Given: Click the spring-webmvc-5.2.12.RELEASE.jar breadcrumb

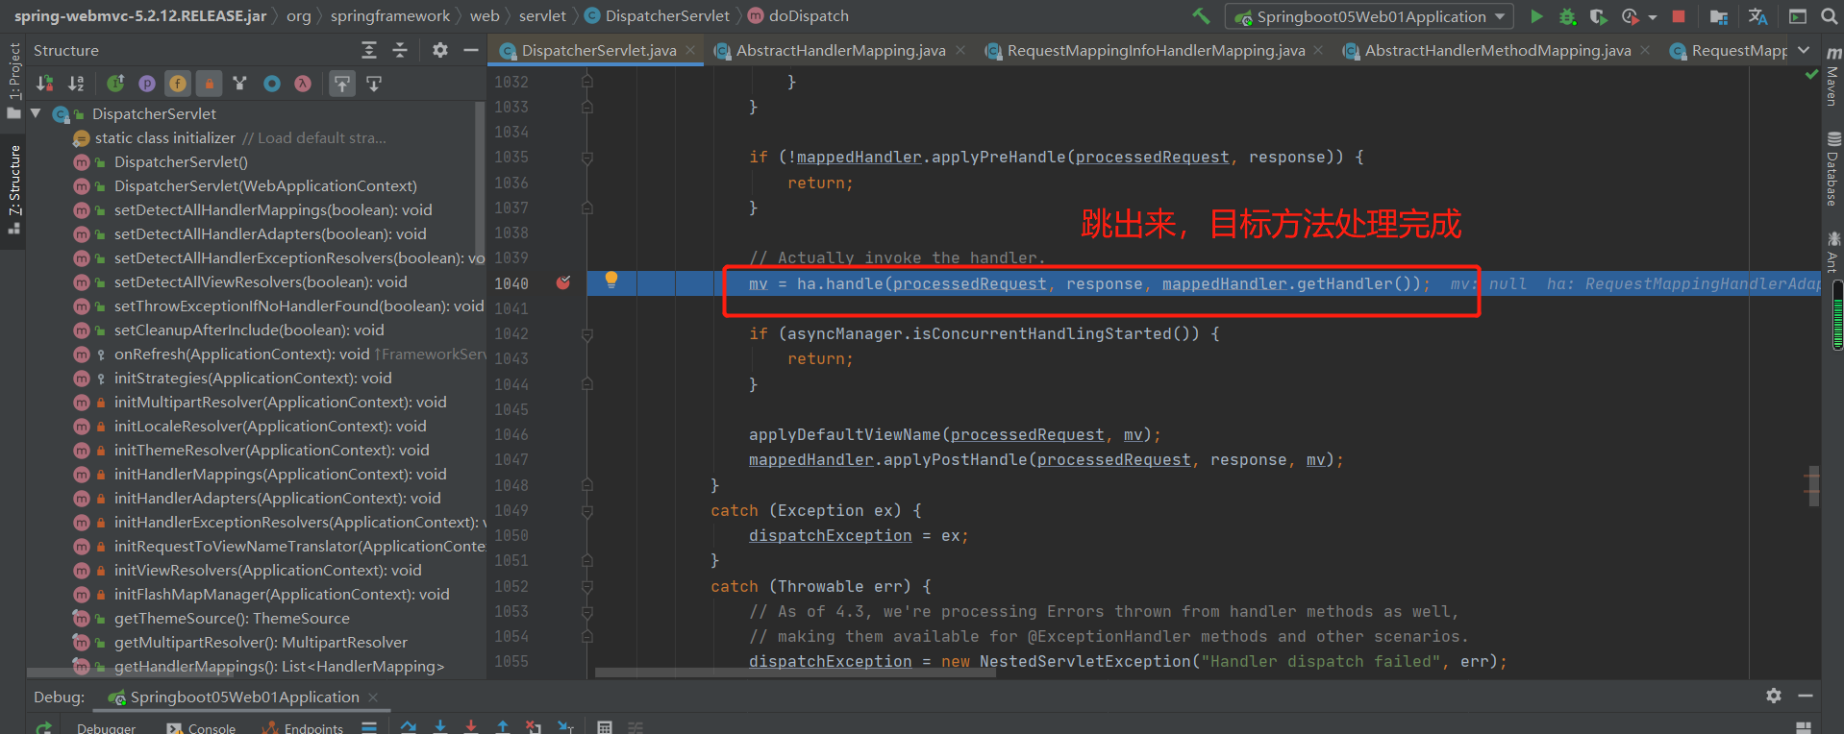Looking at the screenshot, I should [139, 15].
